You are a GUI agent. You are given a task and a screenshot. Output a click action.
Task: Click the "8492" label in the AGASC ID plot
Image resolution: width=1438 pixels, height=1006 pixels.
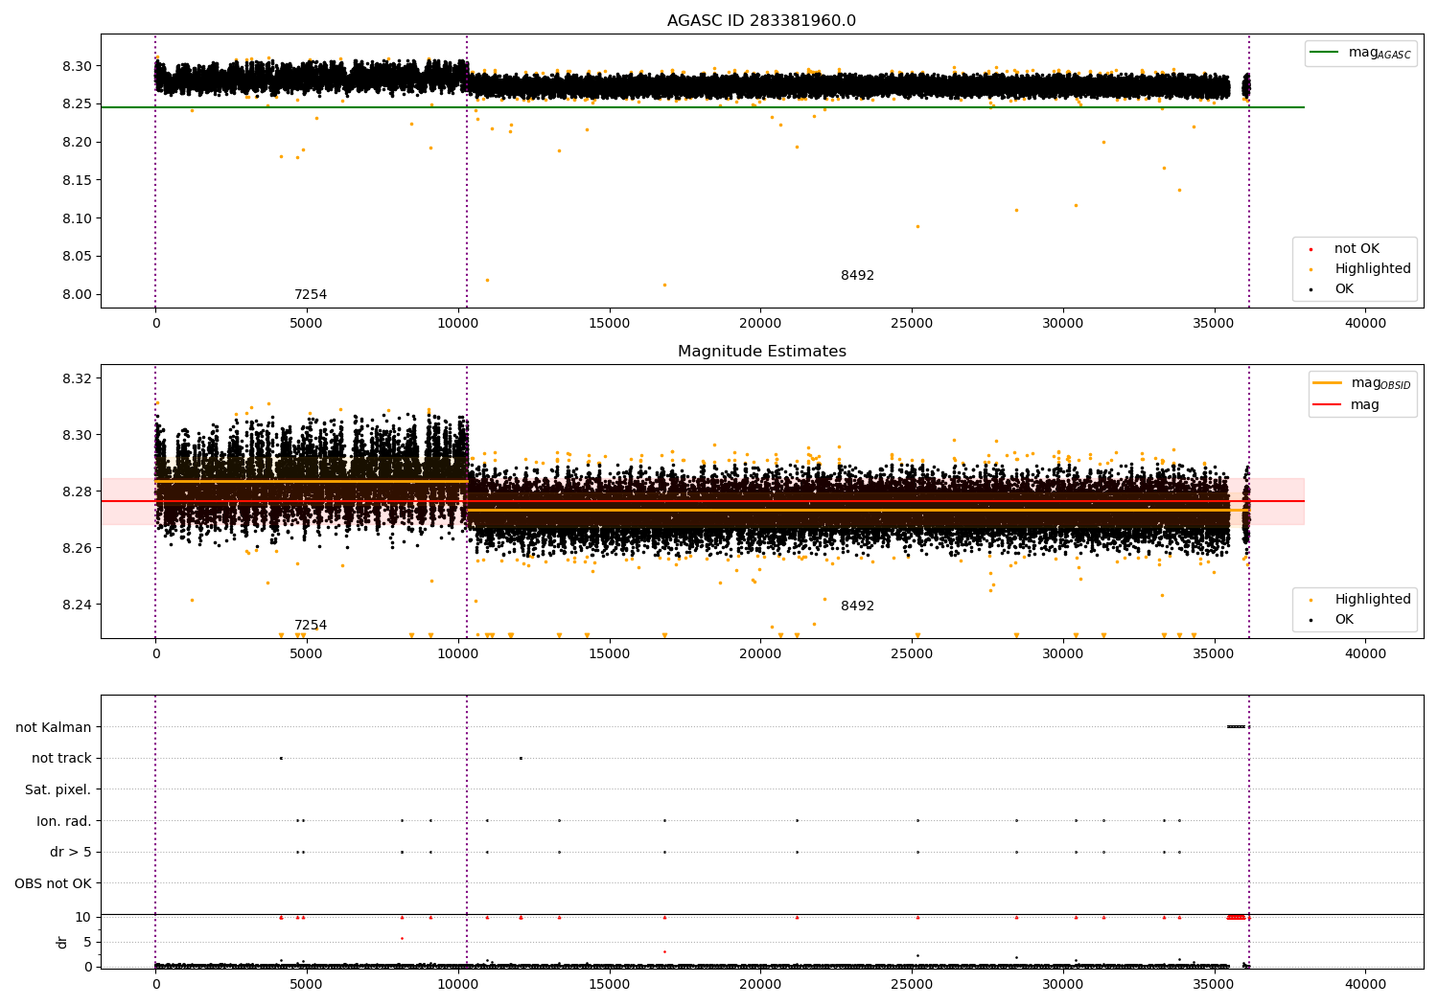(x=857, y=276)
